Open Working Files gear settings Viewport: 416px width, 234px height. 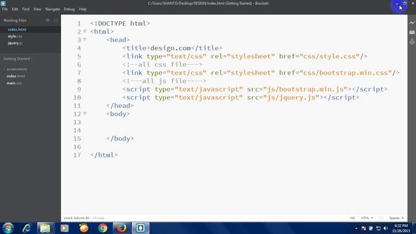(x=47, y=20)
